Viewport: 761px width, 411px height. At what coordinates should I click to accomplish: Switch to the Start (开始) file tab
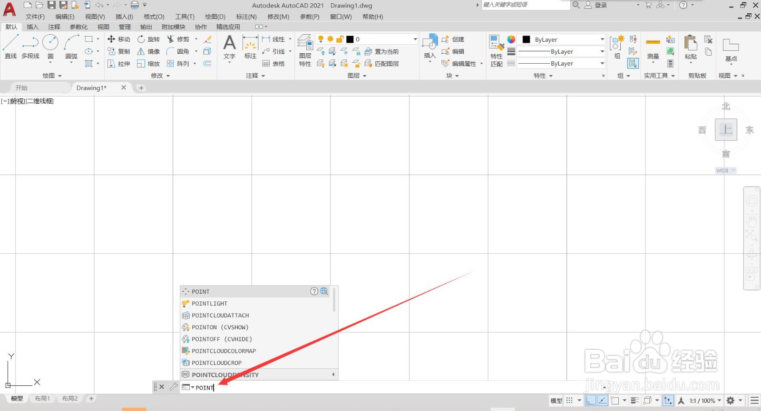pos(21,88)
